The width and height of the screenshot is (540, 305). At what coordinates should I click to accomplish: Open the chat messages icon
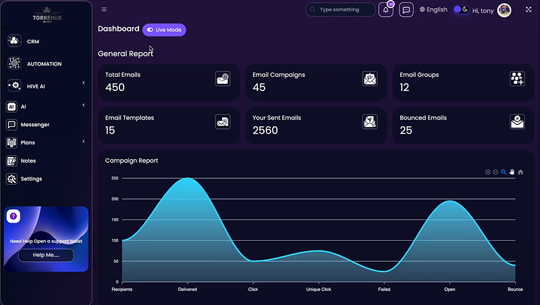(406, 10)
